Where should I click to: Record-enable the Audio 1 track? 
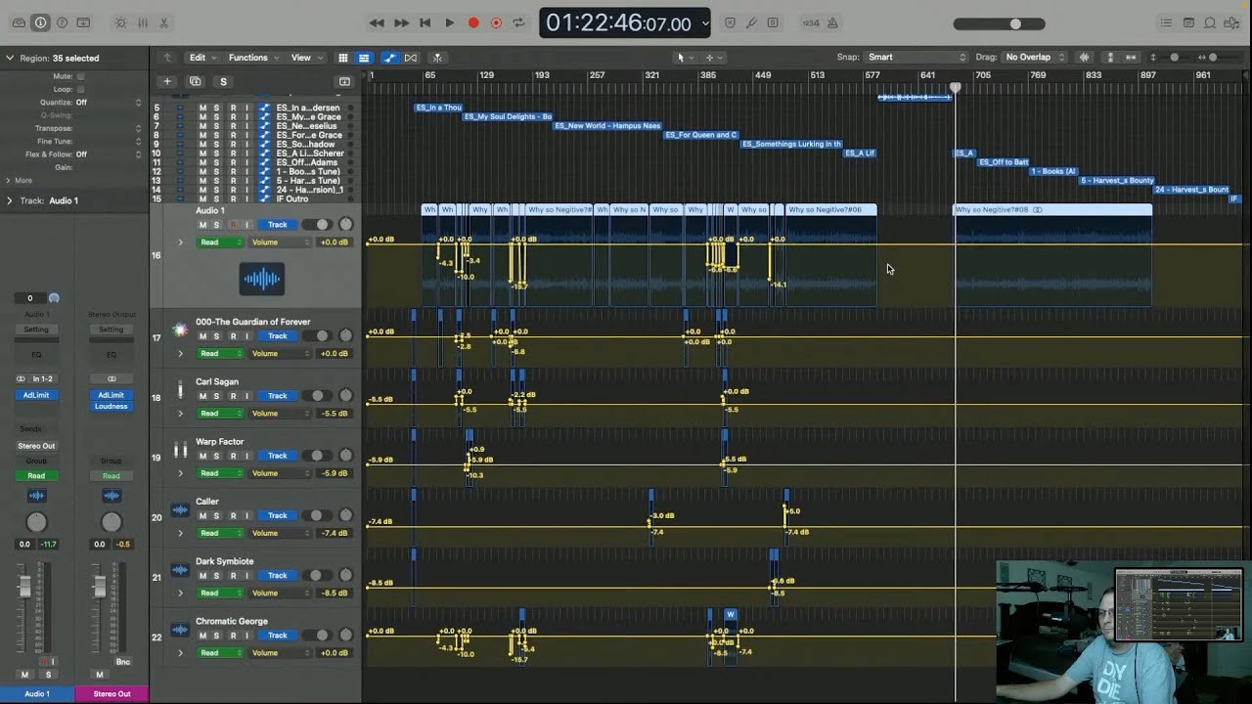coord(233,225)
